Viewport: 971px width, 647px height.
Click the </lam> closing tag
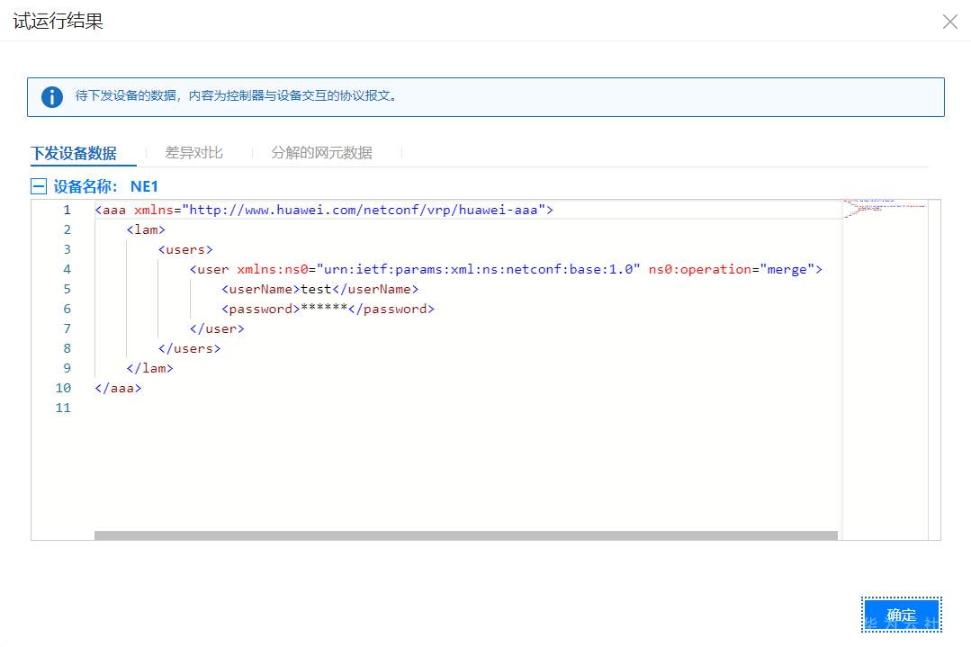pyautogui.click(x=150, y=368)
